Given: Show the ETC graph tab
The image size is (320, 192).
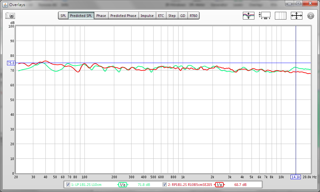Looking at the screenshot, I should tap(161, 16).
